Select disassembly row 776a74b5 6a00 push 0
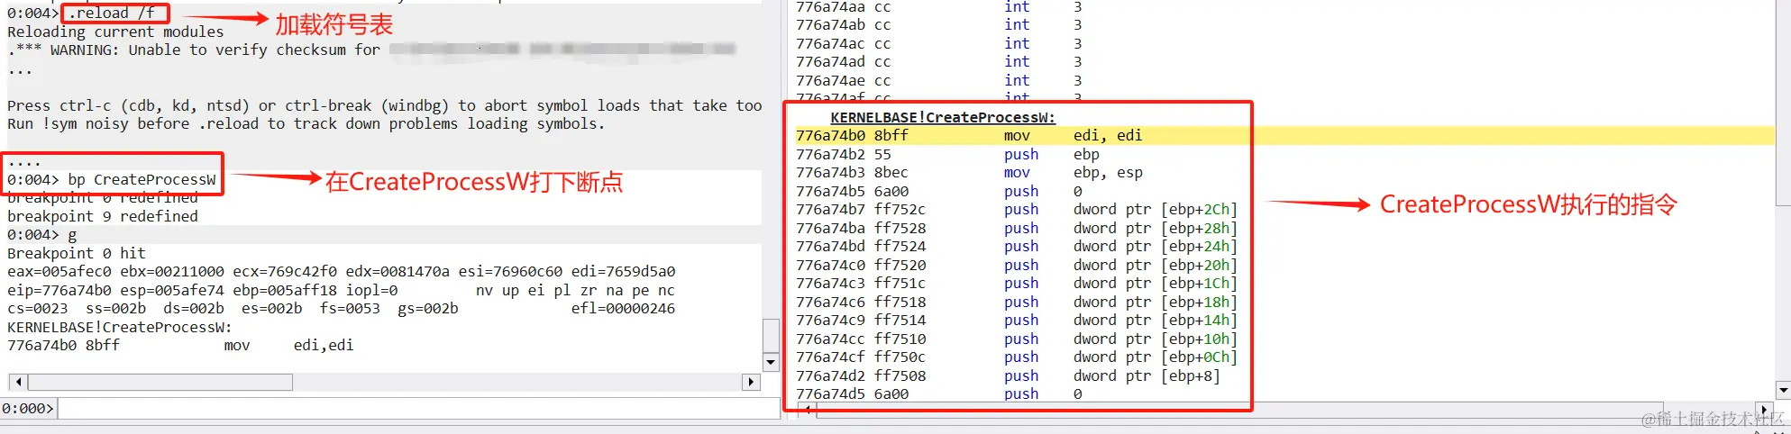This screenshot has height=434, width=1791. (939, 191)
